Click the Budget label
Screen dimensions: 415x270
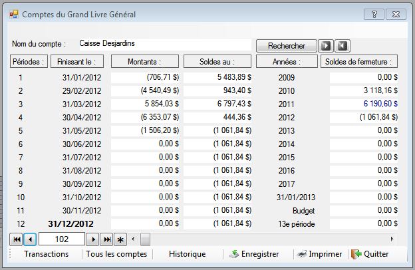[303, 211]
